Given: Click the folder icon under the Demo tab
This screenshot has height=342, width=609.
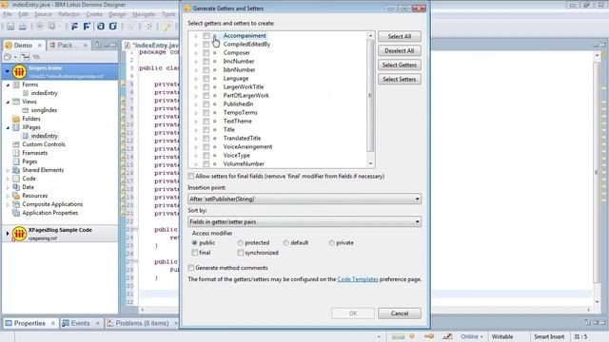Looking at the screenshot, I should pos(8,57).
